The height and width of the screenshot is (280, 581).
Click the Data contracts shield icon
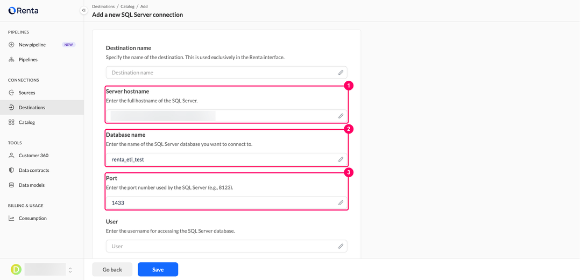pyautogui.click(x=11, y=171)
